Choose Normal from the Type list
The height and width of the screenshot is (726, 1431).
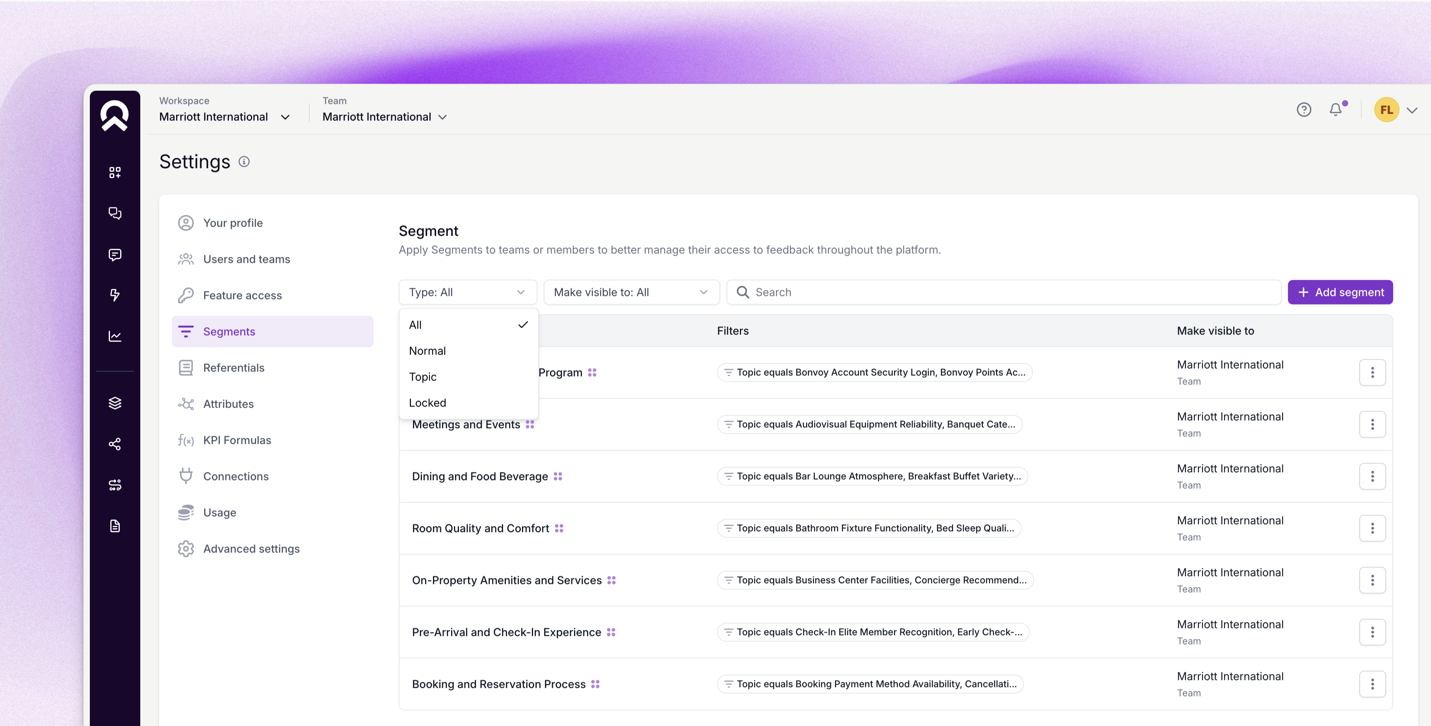[468, 351]
